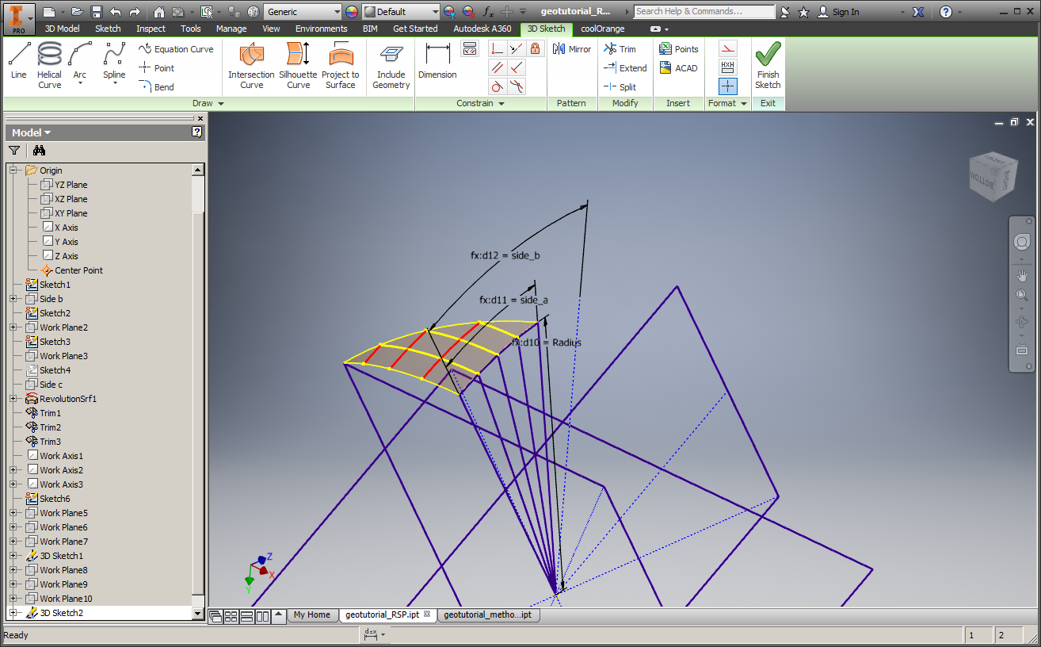Open the 3D Model ribbon tab
1041x647 pixels.
point(62,29)
